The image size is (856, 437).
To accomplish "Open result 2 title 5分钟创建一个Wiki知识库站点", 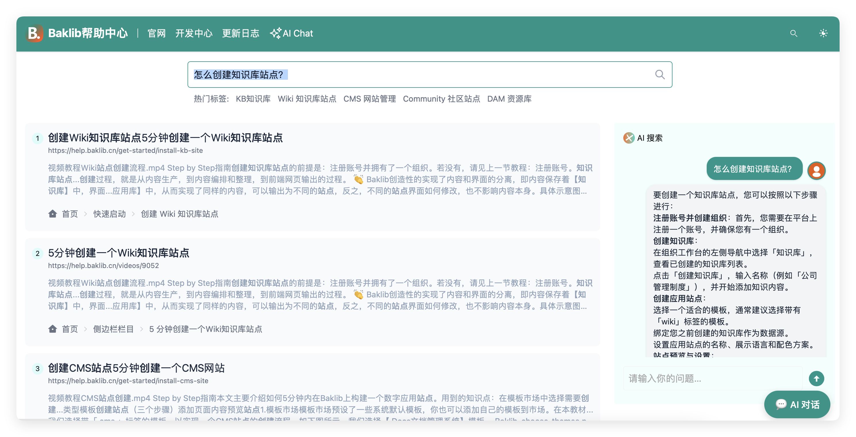I will [x=119, y=253].
